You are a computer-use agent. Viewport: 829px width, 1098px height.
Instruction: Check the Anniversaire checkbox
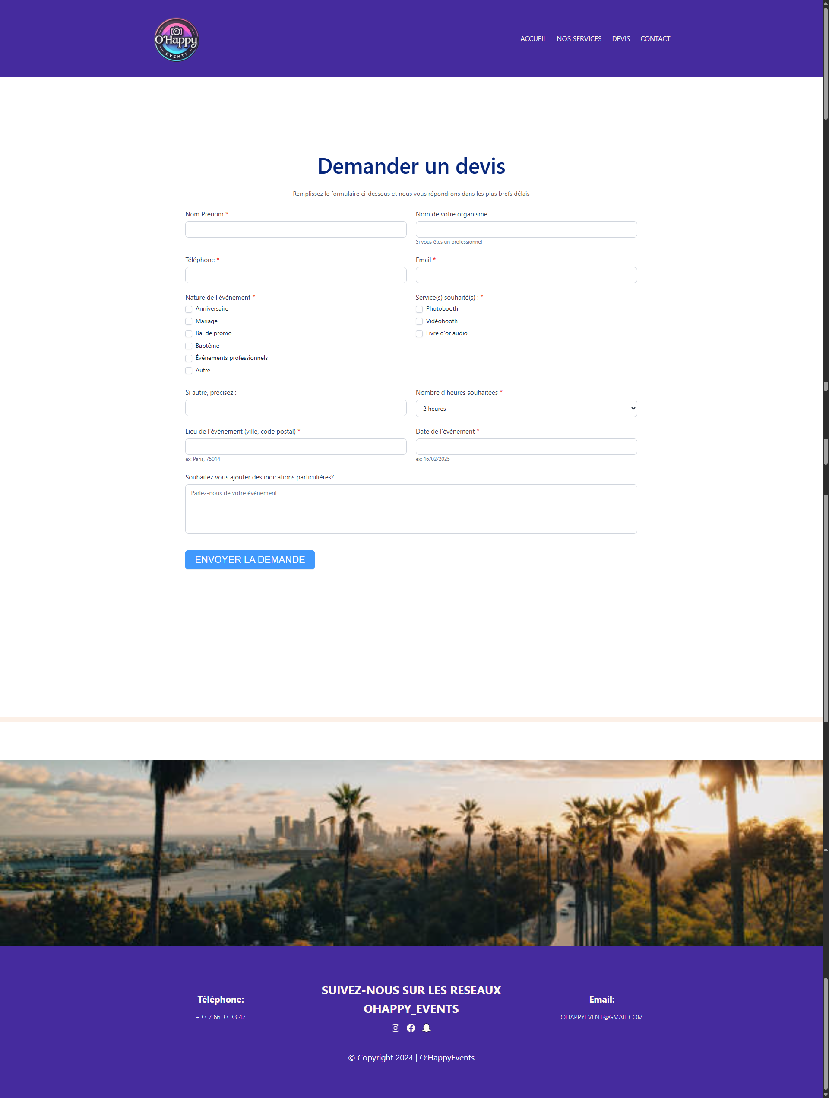pos(189,309)
